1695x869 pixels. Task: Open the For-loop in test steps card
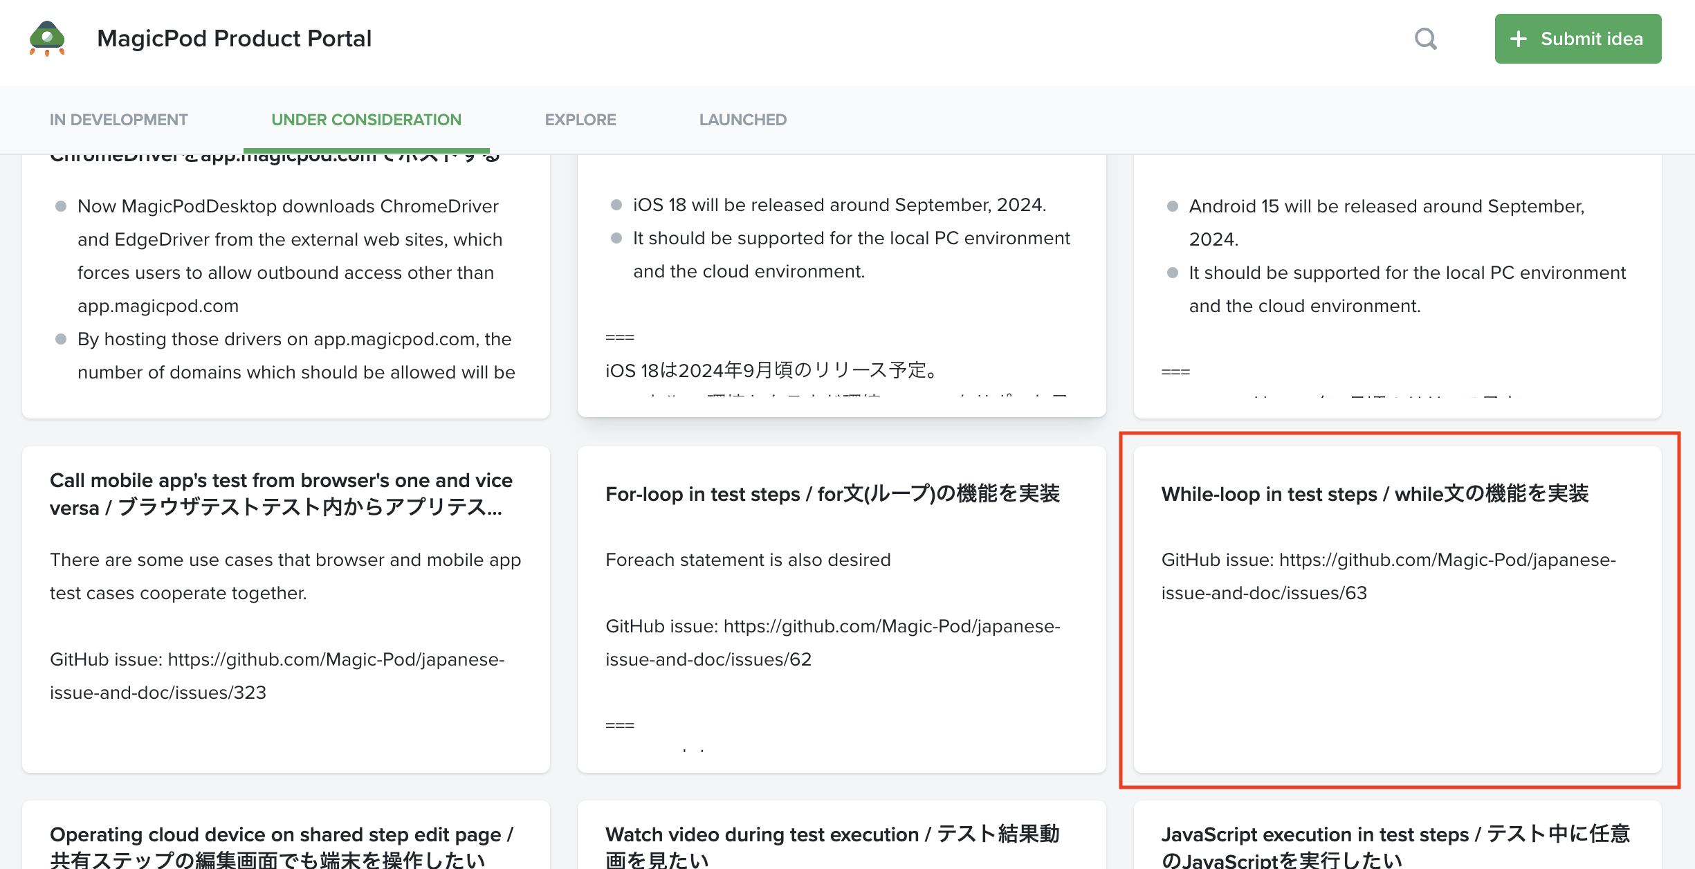tap(834, 494)
